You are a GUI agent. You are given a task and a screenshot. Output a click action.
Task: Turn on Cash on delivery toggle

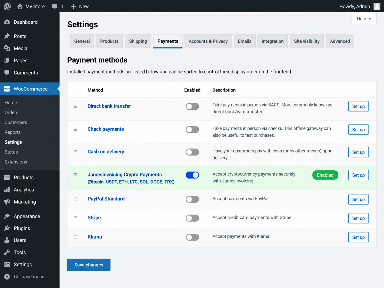pyautogui.click(x=192, y=152)
